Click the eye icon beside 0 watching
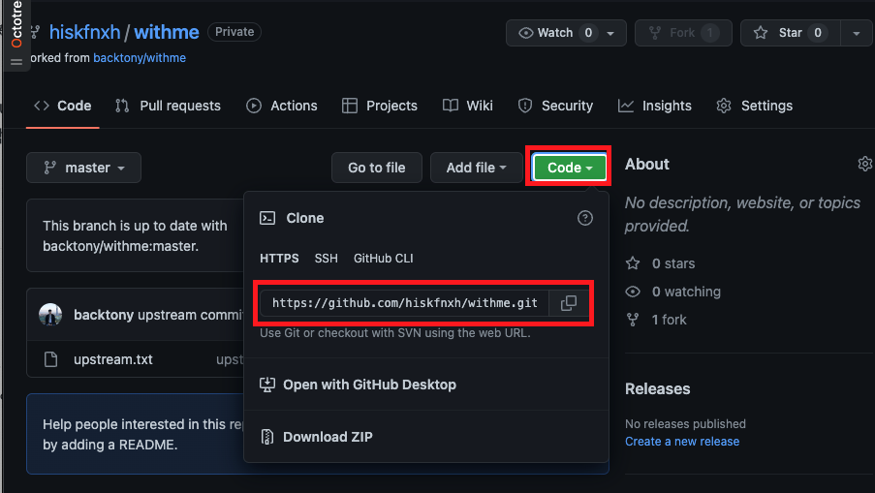Viewport: 875px width, 493px height. tap(633, 292)
